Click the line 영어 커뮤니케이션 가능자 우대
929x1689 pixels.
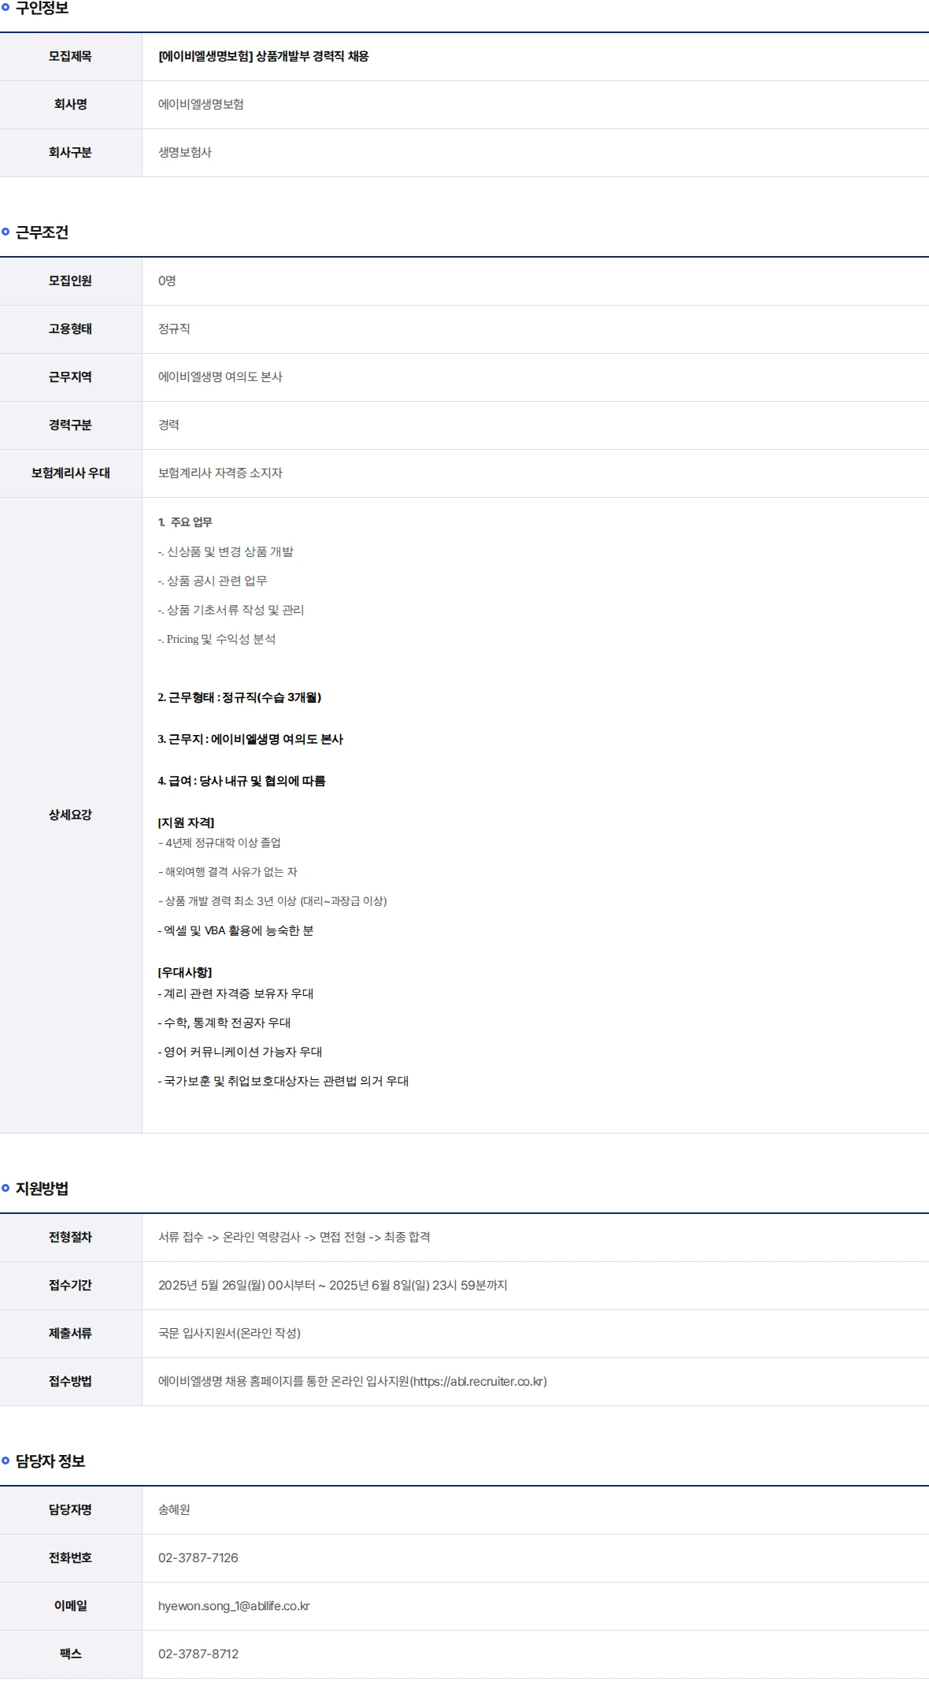(240, 1052)
